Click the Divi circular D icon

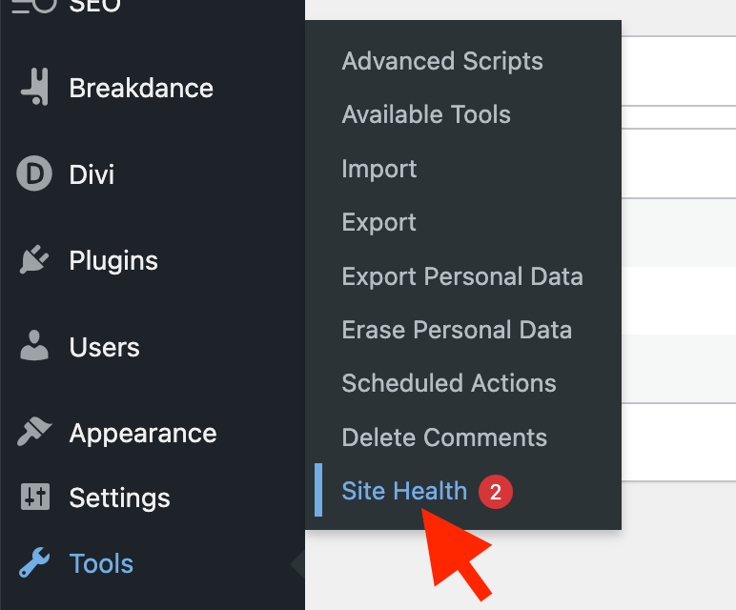tap(34, 174)
